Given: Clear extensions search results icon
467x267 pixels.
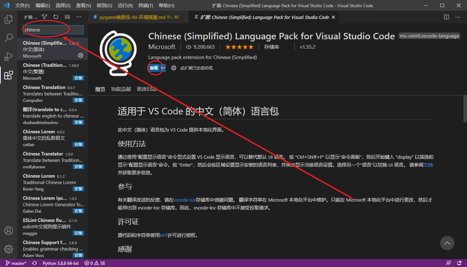Looking at the screenshot, I should coord(67,17).
